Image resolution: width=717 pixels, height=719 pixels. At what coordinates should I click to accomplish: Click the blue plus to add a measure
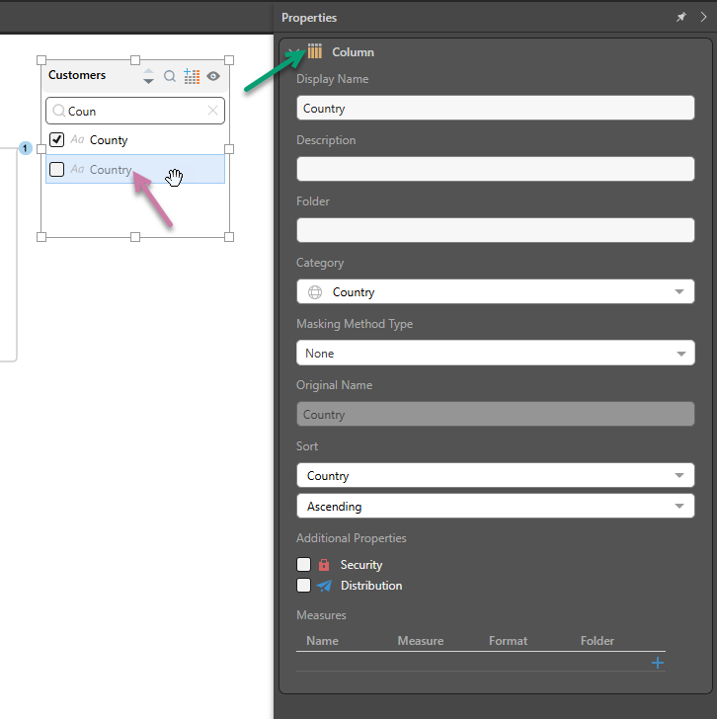point(658,663)
